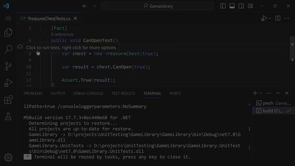Open the hamburger application menu
This screenshot has width=295, height=166.
click(x=8, y=18)
